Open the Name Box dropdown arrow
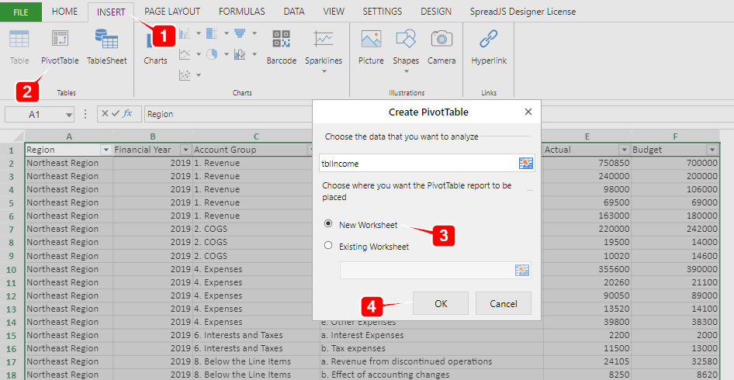Viewport: 734px width, 380px height. point(69,115)
